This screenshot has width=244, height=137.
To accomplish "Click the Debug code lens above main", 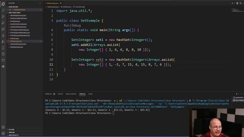I will [76, 25].
